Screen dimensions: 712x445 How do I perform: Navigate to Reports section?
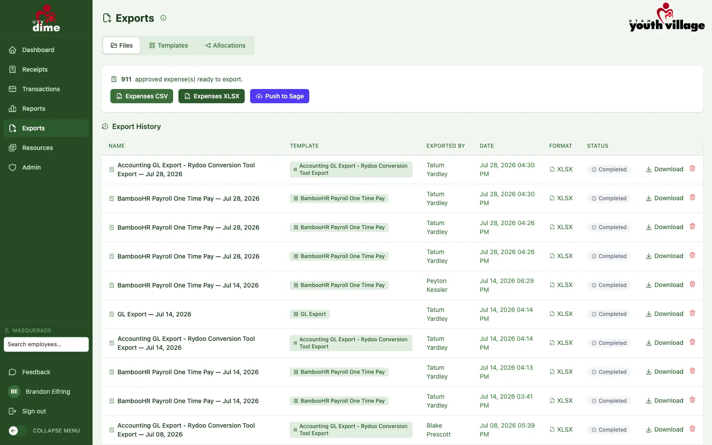pyautogui.click(x=46, y=109)
